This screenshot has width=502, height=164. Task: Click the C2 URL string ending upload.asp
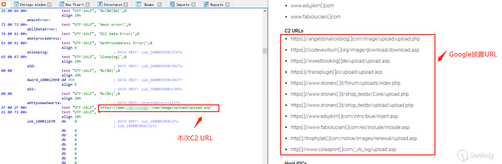[x=156, y=107]
